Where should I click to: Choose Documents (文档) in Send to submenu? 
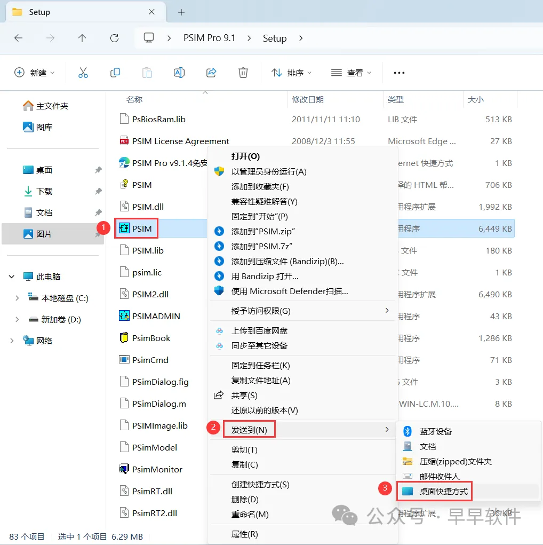tap(468, 446)
